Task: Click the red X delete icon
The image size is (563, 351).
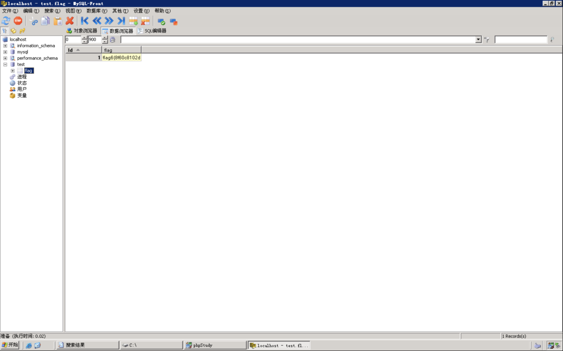Action: point(69,21)
